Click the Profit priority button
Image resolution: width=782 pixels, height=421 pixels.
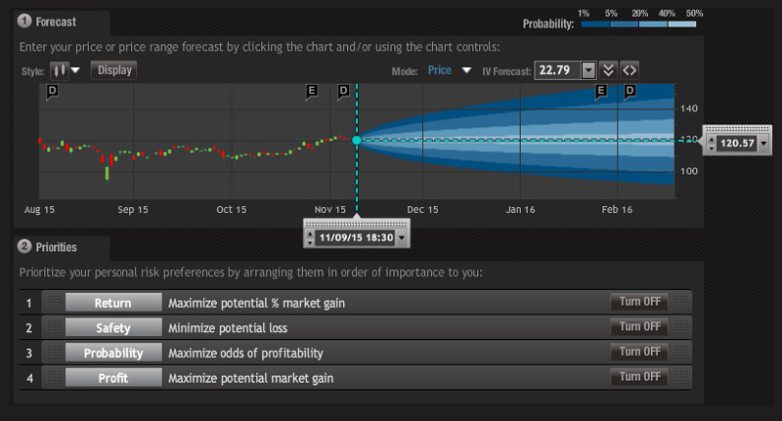coord(112,377)
